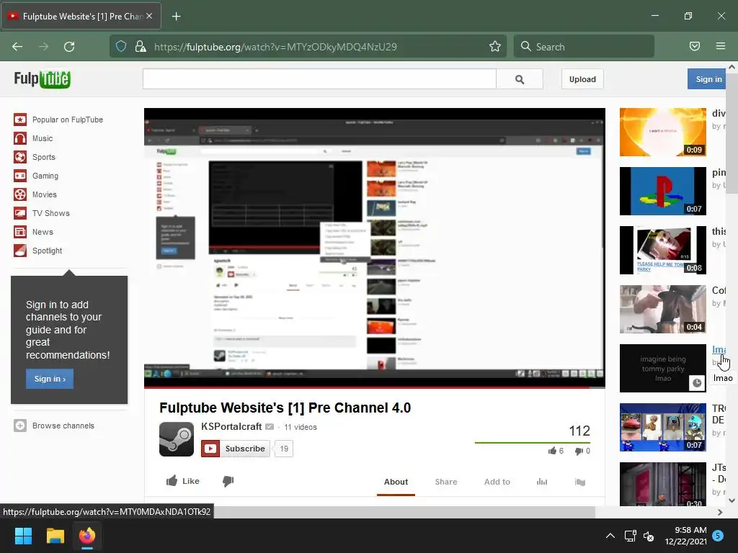Switch to the Share tab
The height and width of the screenshot is (553, 738).
tap(446, 482)
